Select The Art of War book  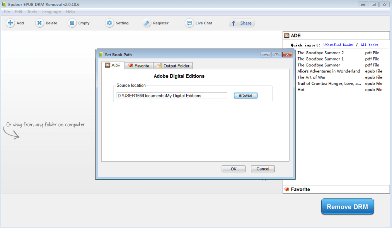coord(312,77)
